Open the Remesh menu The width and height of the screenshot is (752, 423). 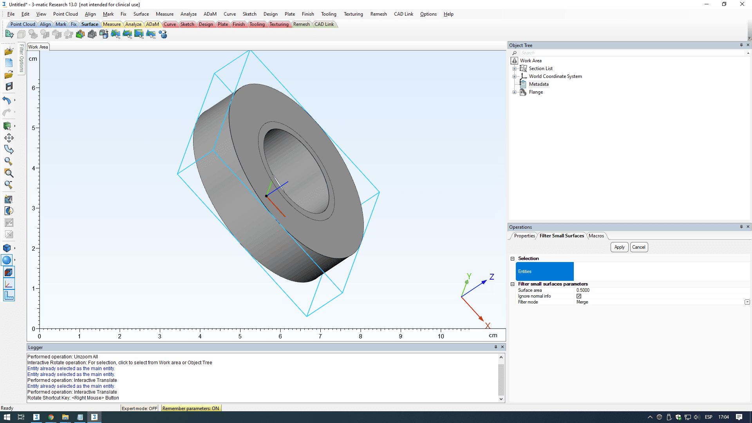(x=378, y=14)
